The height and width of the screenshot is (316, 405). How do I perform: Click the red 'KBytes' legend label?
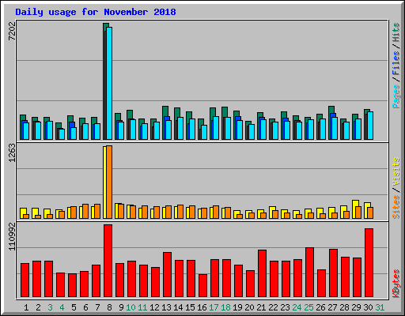pyautogui.click(x=396, y=284)
